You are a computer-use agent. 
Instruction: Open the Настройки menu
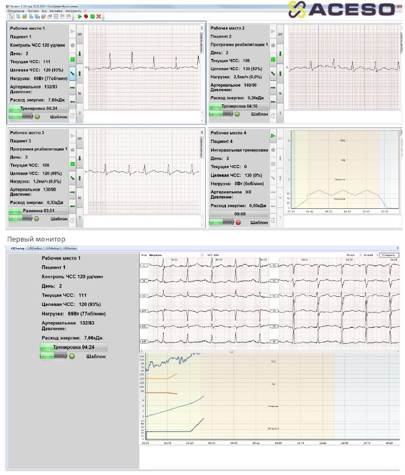pyautogui.click(x=51, y=10)
